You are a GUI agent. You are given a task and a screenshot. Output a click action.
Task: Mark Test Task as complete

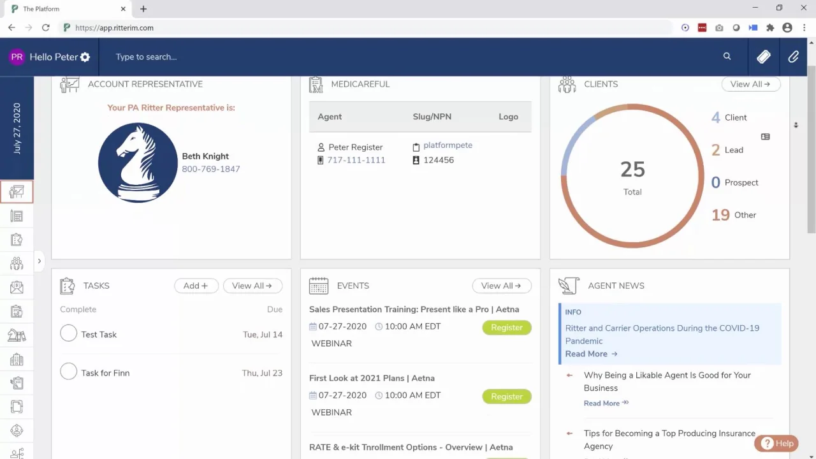click(x=68, y=333)
